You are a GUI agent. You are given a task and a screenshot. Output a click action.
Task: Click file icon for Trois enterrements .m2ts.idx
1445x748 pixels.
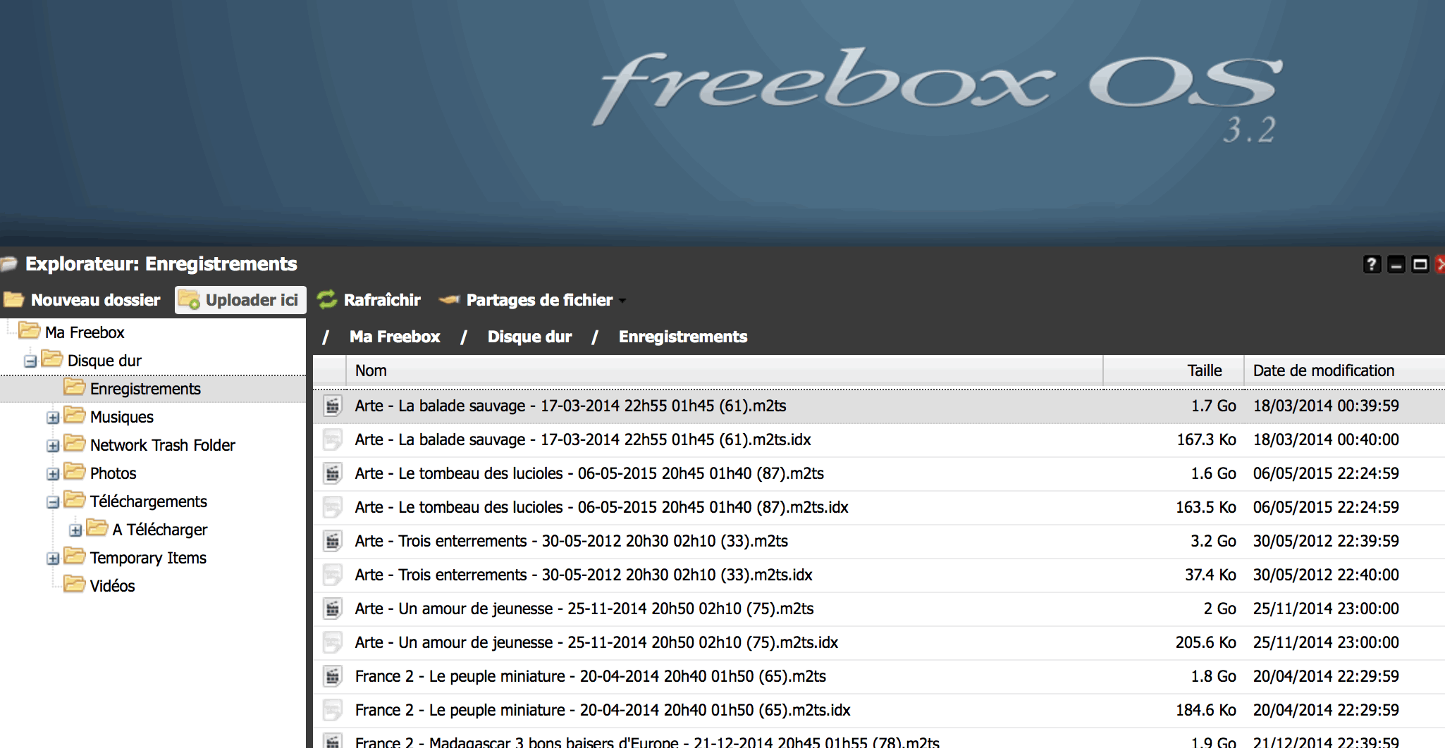tap(332, 575)
